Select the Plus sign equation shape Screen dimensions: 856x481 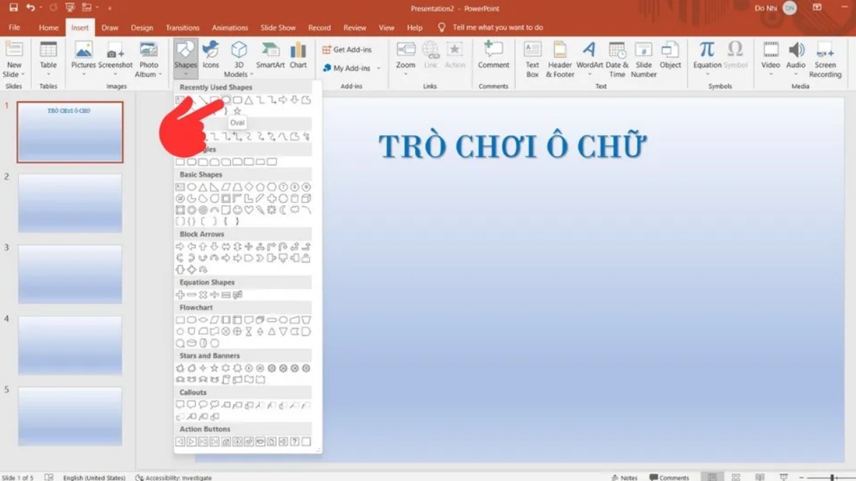coord(180,295)
